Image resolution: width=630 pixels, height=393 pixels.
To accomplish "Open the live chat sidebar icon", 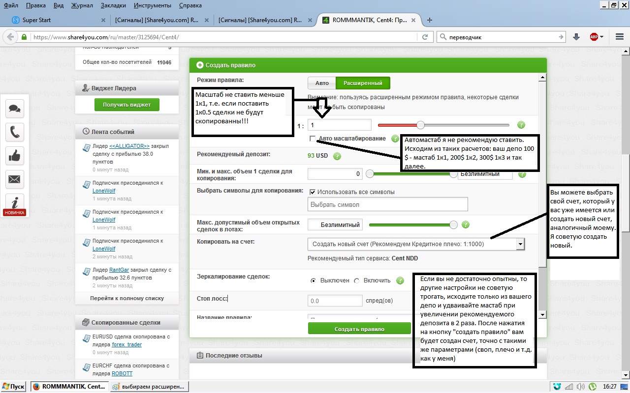I will click(x=15, y=109).
